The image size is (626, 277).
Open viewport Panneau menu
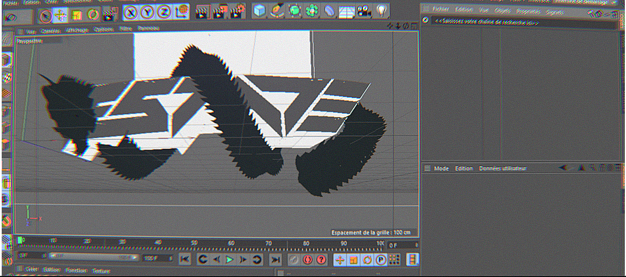tap(148, 28)
